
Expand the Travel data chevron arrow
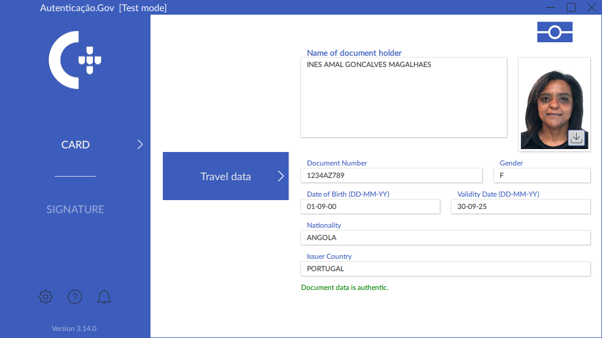[x=280, y=176]
